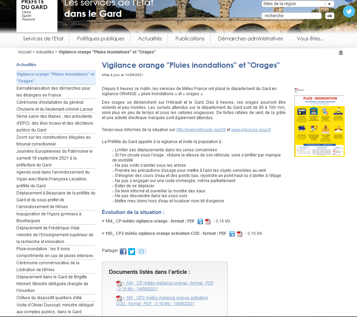This screenshot has height=317, width=357.
Task: Click 'Mise à jour le 14/09/2021' text
Action: coord(122,75)
